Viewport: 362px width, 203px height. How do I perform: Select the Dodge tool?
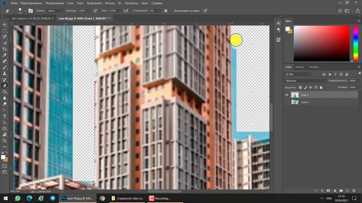[5, 104]
